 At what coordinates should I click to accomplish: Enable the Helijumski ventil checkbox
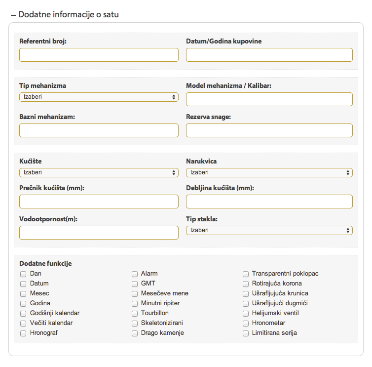tap(246, 314)
